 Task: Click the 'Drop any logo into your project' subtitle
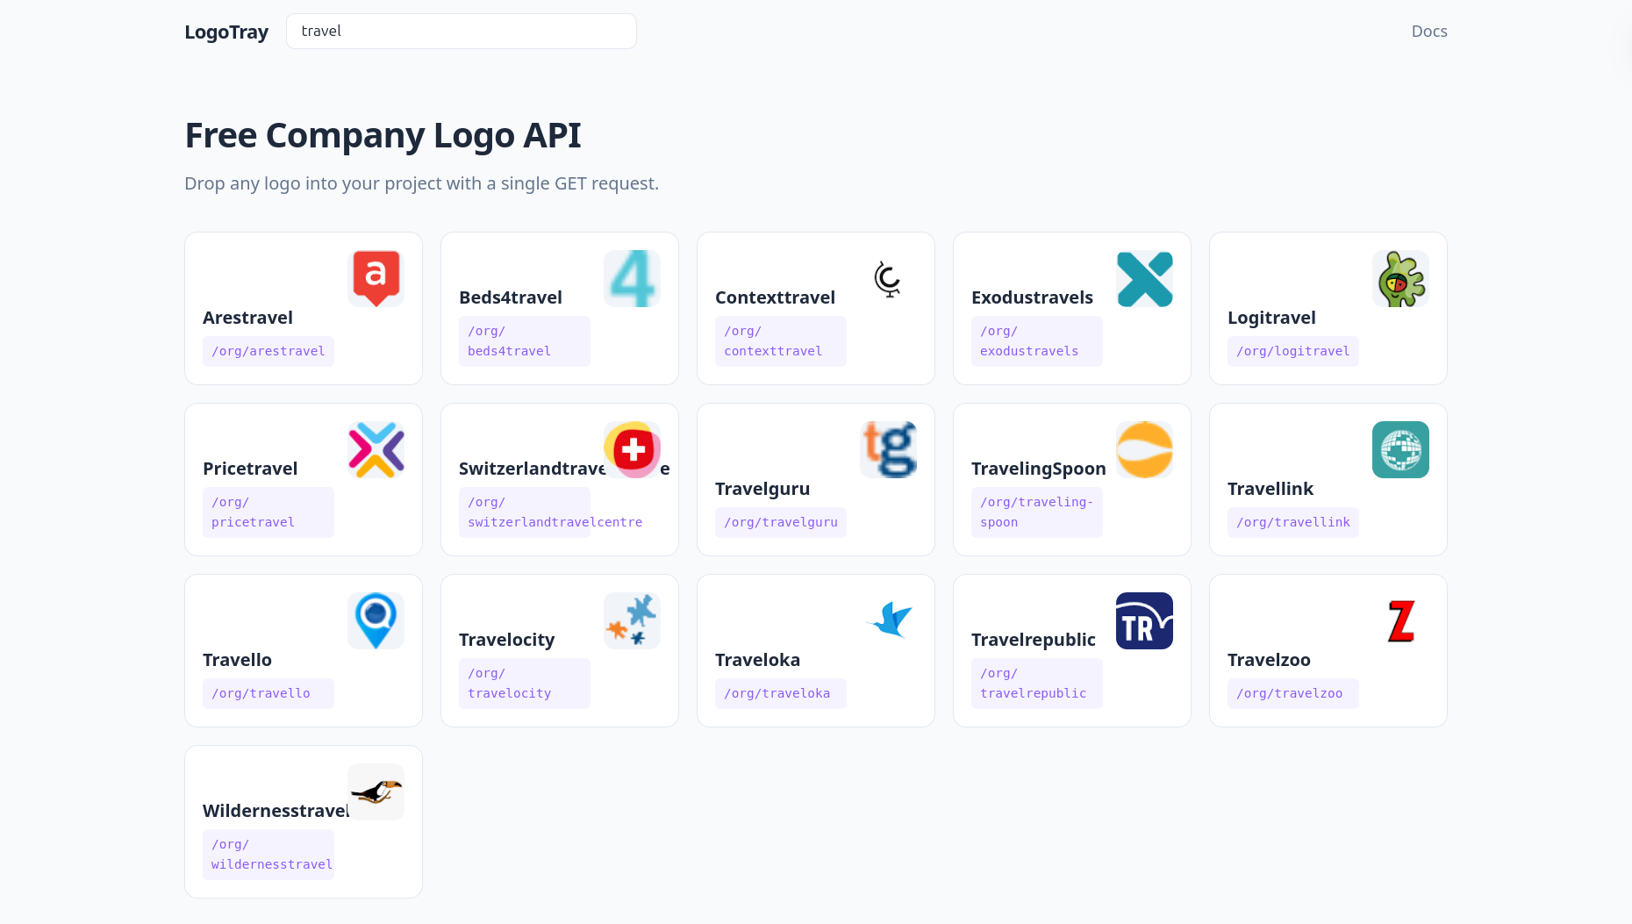click(x=421, y=183)
